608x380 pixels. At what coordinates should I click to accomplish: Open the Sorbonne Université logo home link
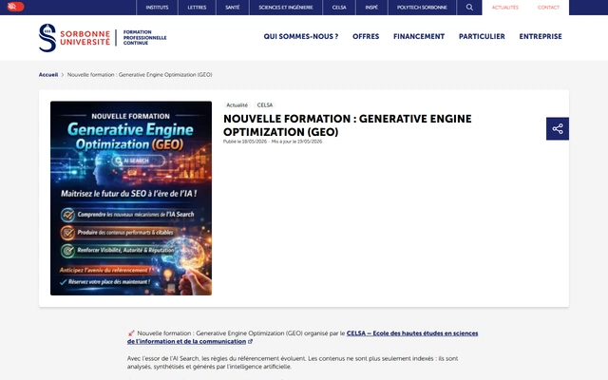point(74,38)
